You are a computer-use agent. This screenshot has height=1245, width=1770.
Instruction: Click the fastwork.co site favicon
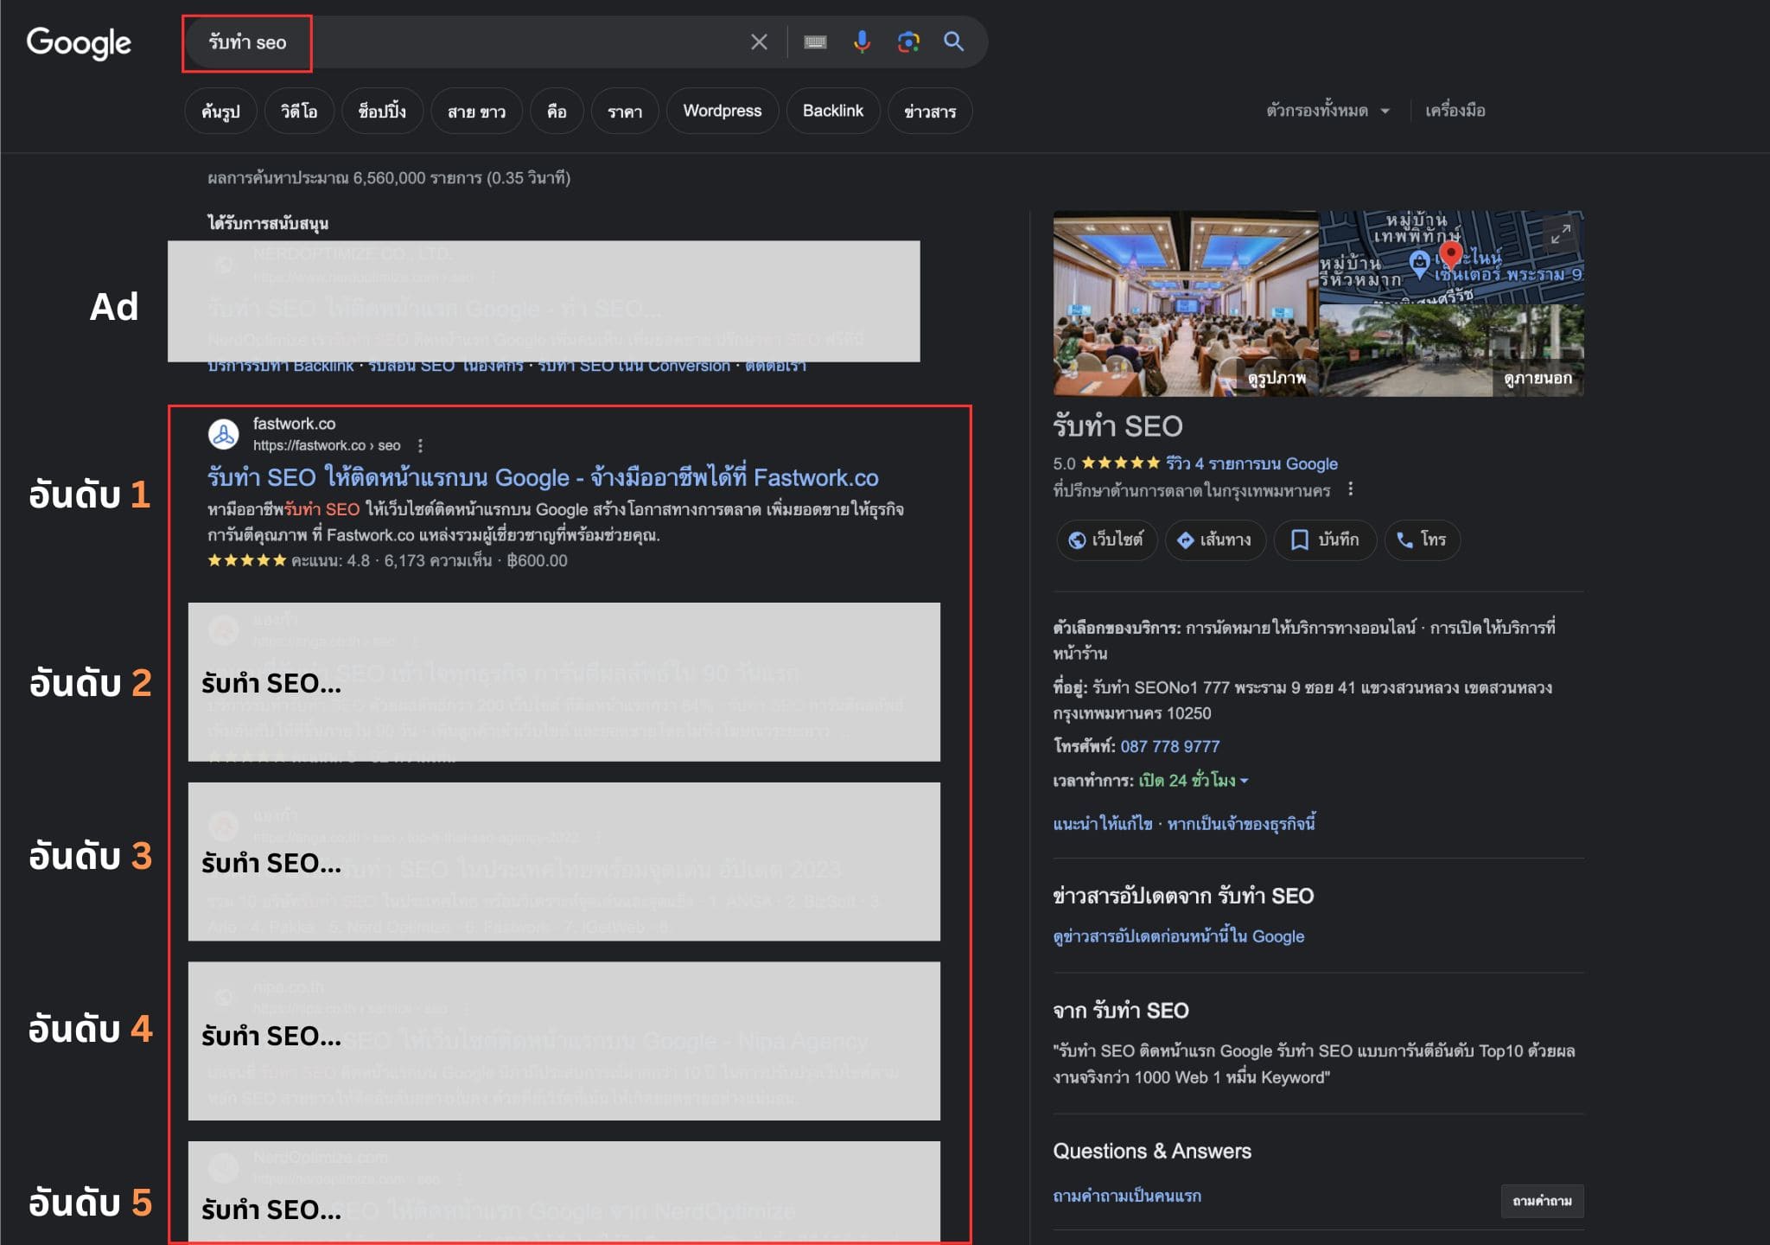pyautogui.click(x=224, y=434)
